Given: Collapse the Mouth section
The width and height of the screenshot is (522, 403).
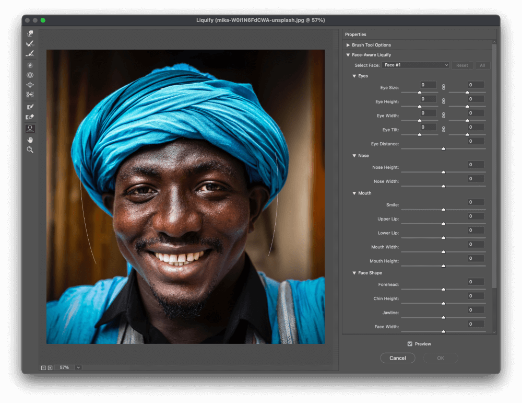Looking at the screenshot, I should pos(354,193).
